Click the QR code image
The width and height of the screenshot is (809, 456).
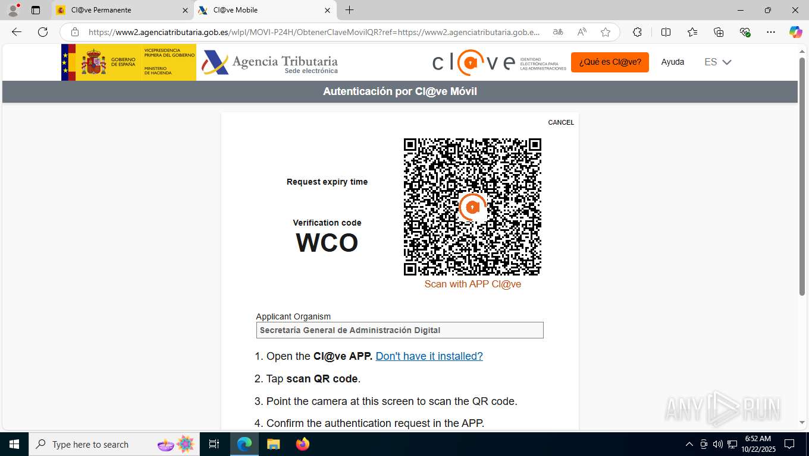[x=472, y=207]
